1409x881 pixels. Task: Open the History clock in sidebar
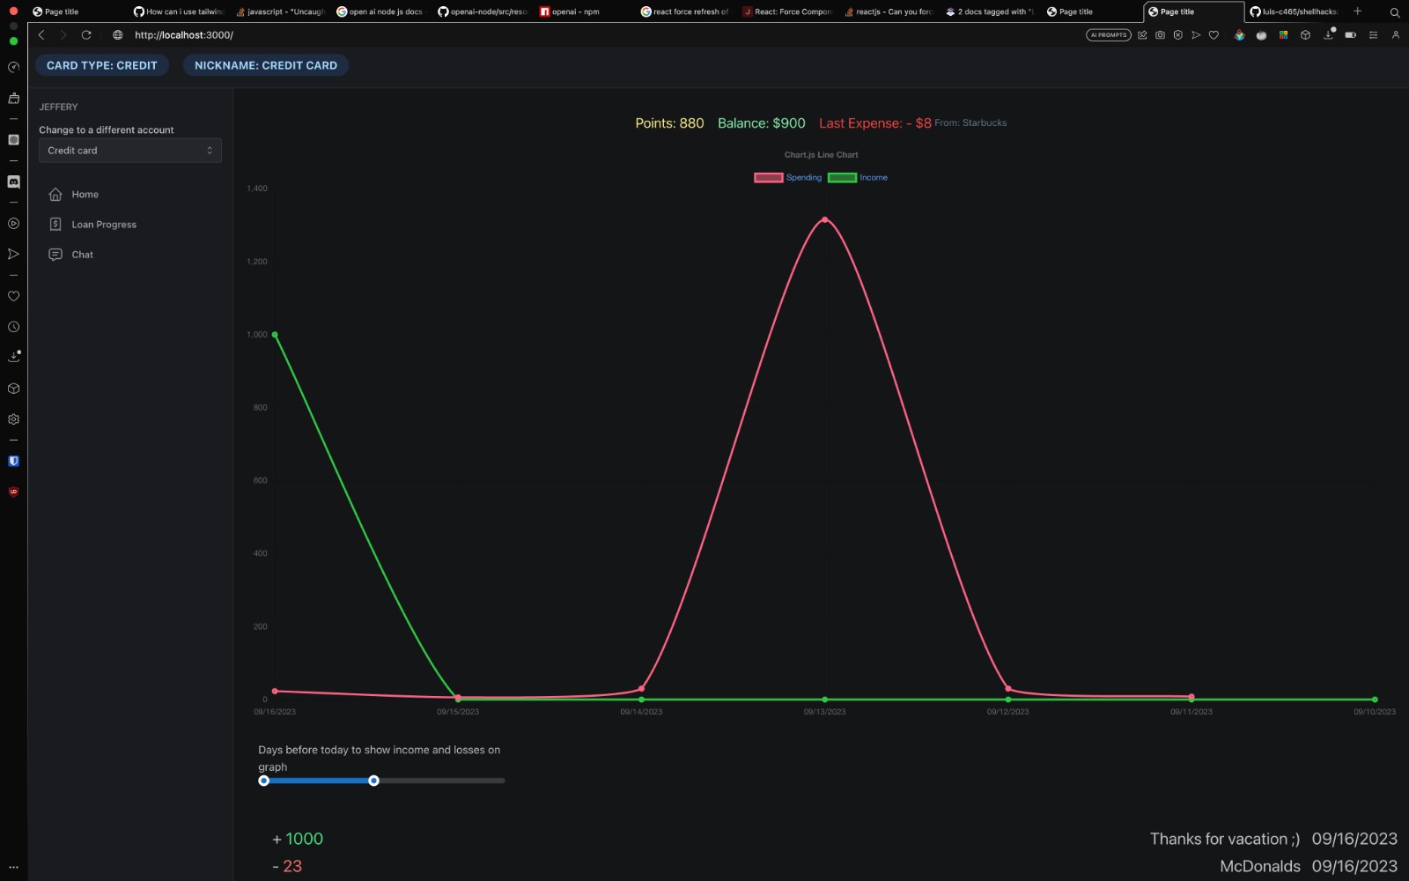[x=13, y=327]
